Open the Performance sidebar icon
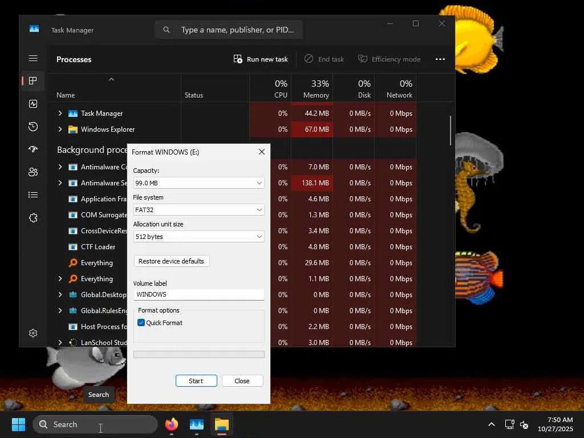 (x=33, y=104)
